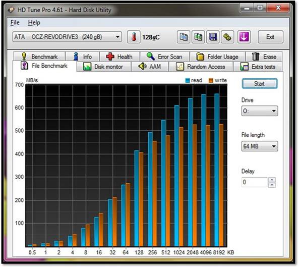This screenshot has height=267, width=299.
Task: Close the HD Tune Pro window
Action: (278, 8)
